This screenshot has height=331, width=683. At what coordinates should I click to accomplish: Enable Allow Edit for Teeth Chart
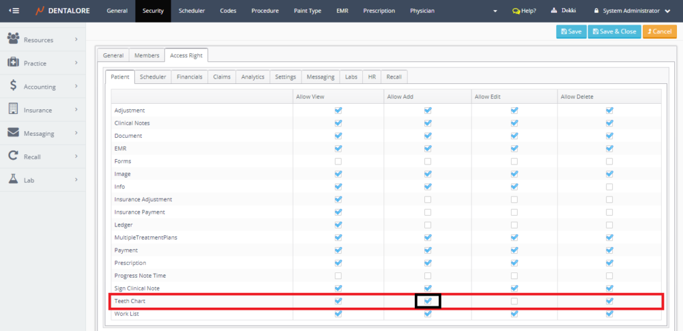click(x=514, y=301)
